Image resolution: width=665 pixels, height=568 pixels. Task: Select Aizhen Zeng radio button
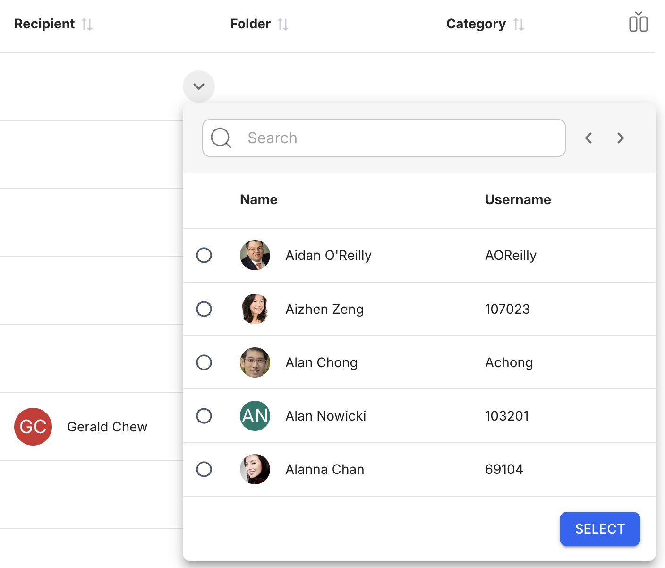coord(204,309)
